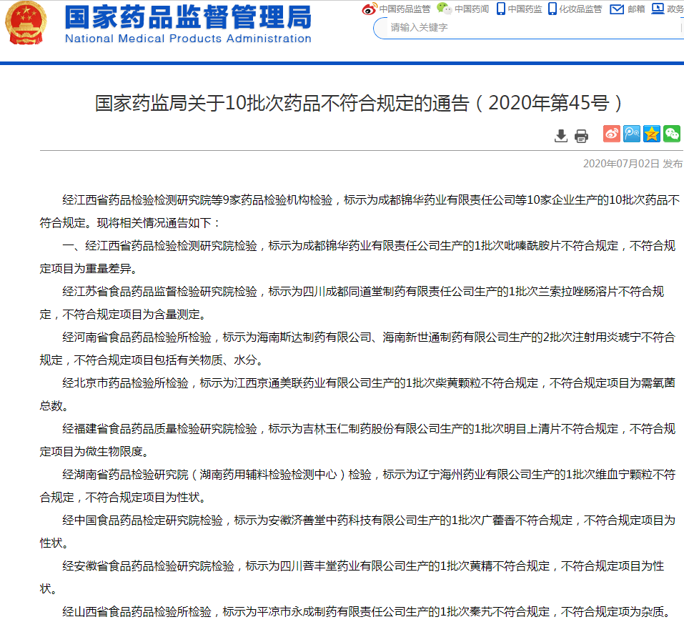Click the text 江西京通美联药业有限公司

[302, 383]
